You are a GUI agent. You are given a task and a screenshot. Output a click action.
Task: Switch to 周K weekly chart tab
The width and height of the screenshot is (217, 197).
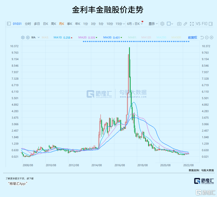(53, 24)
